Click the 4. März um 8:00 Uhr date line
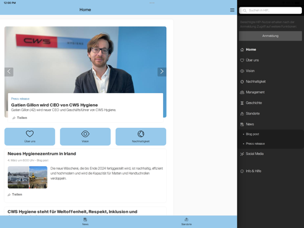The image size is (304, 228). (28, 160)
